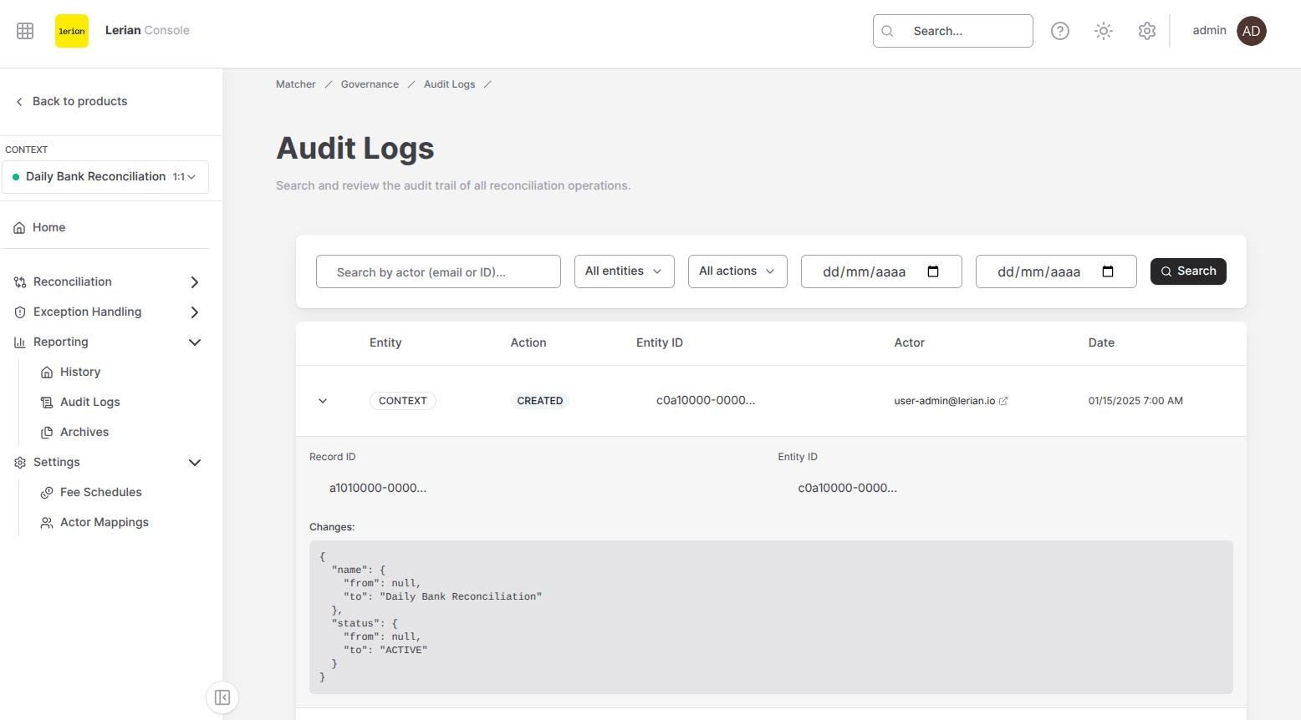Collapse the sidebar panel icon
Image resolution: width=1301 pixels, height=720 pixels.
pyautogui.click(x=222, y=697)
